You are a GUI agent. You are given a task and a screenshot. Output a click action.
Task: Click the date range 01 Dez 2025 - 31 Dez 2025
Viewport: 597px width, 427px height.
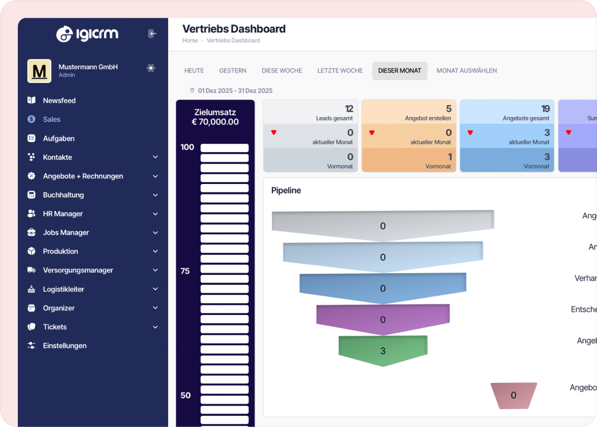point(235,91)
